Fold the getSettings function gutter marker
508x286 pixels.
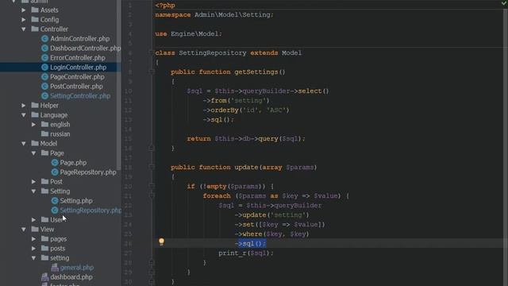152,71
